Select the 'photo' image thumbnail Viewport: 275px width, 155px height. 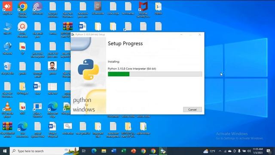[52, 68]
